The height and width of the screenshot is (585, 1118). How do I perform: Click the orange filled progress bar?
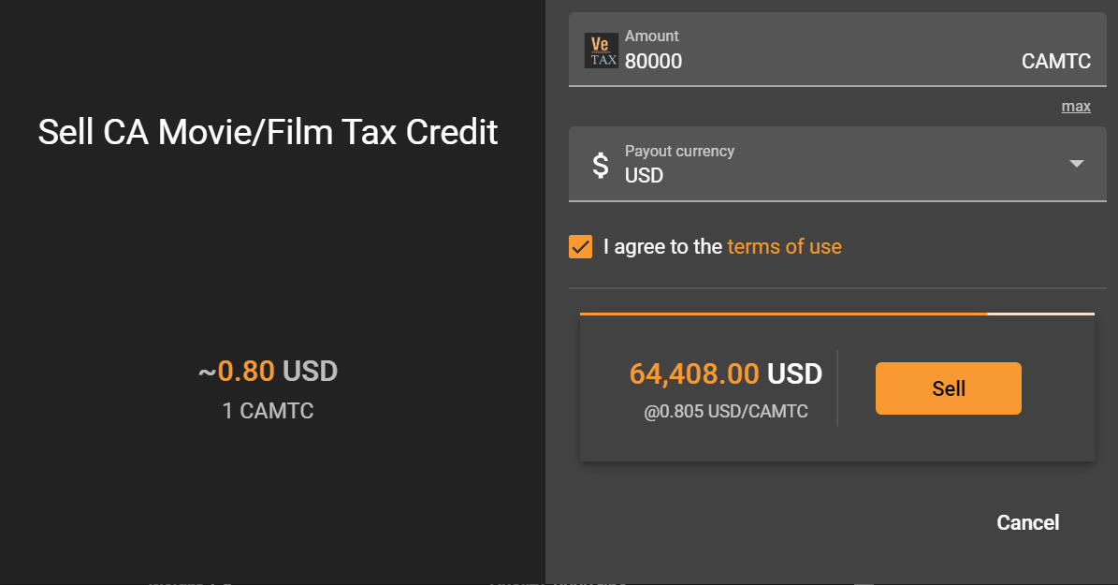783,314
